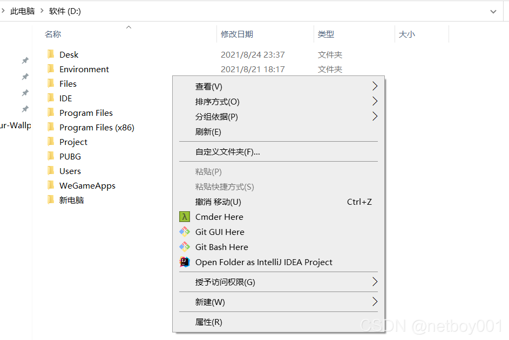Open the 分组依据(P) submenu
Image resolution: width=509 pixels, height=340 pixels.
pyautogui.click(x=279, y=117)
